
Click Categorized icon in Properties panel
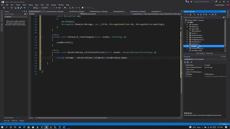coord(185,62)
